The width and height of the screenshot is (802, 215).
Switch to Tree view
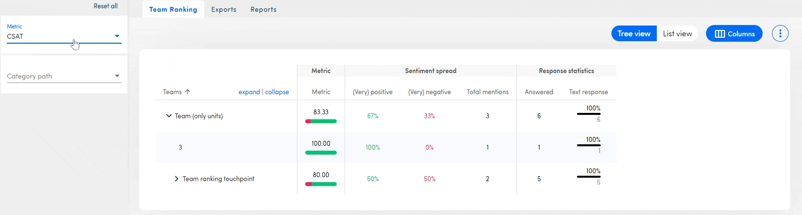634,33
